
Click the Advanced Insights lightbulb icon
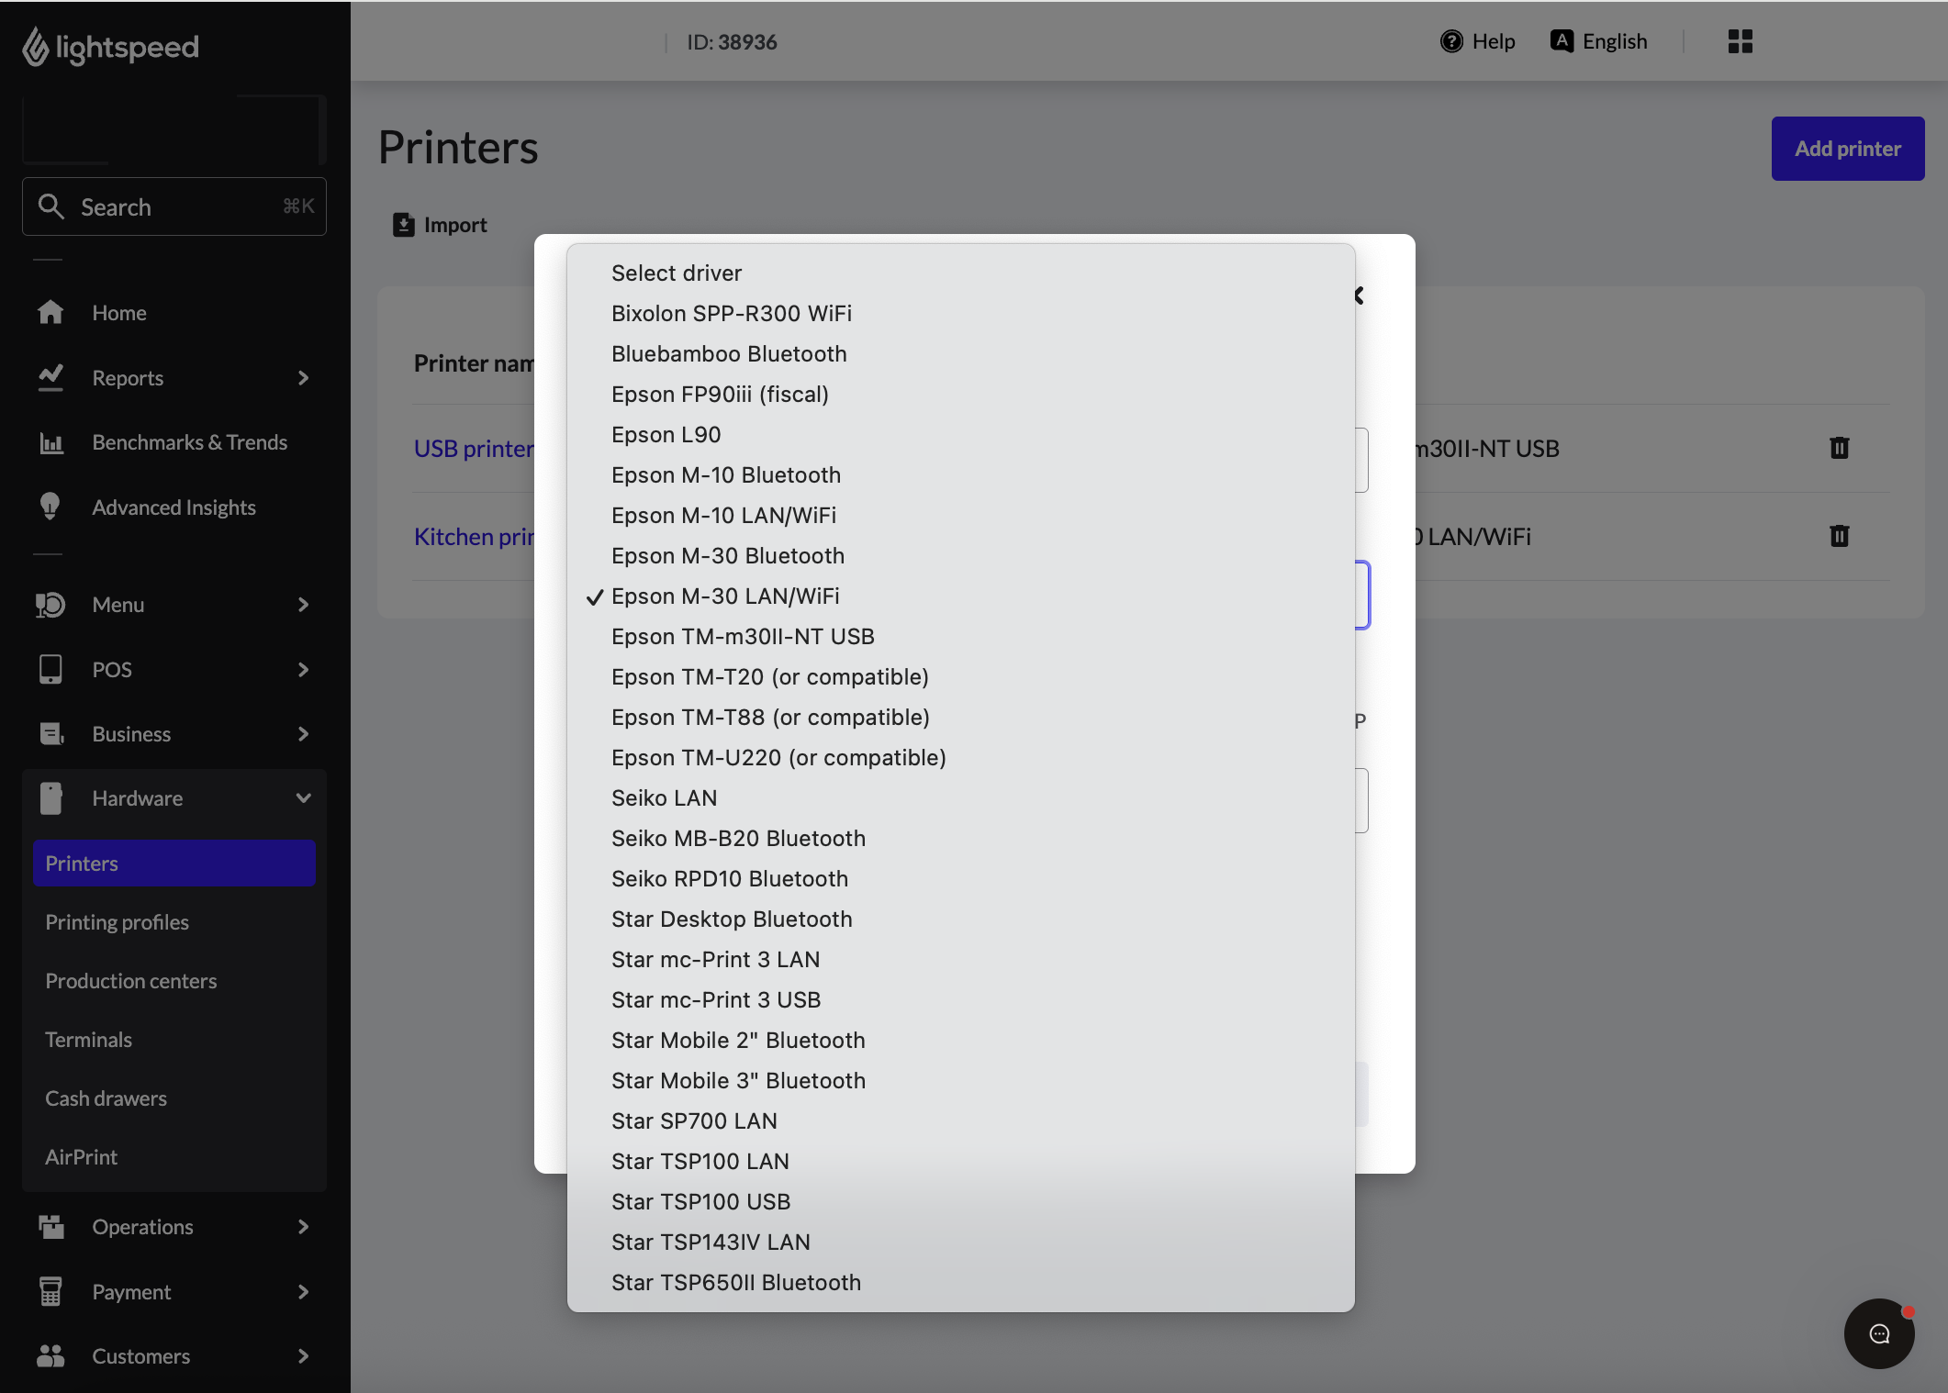[50, 507]
